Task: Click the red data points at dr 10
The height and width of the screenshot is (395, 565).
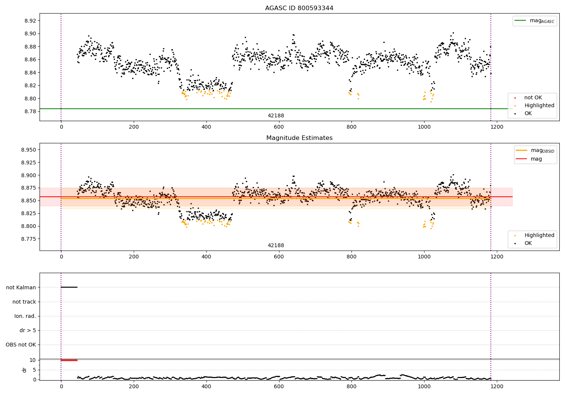Action: tap(69, 360)
